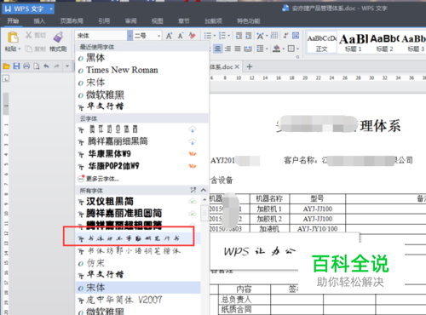Open the numbering style arrow

228,36
